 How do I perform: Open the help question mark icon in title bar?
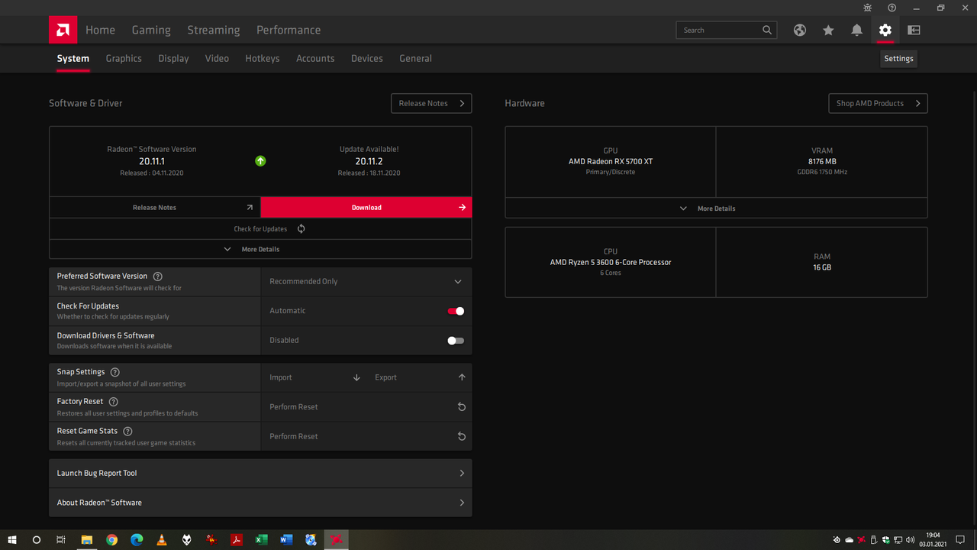892,8
